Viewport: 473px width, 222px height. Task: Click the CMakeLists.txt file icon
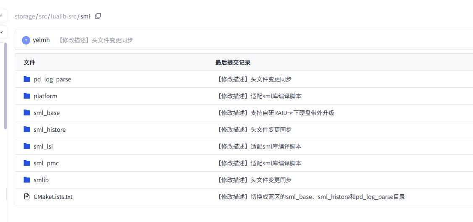[x=27, y=196]
